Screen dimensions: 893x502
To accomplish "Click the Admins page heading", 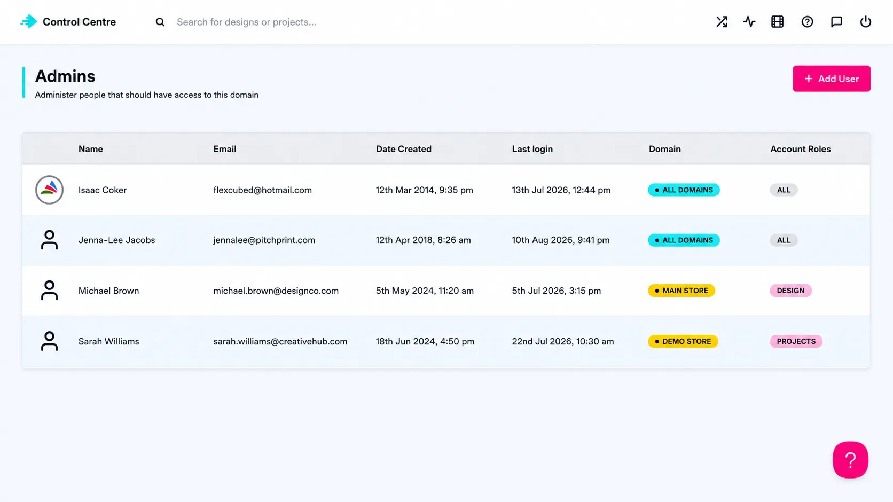I will (65, 76).
